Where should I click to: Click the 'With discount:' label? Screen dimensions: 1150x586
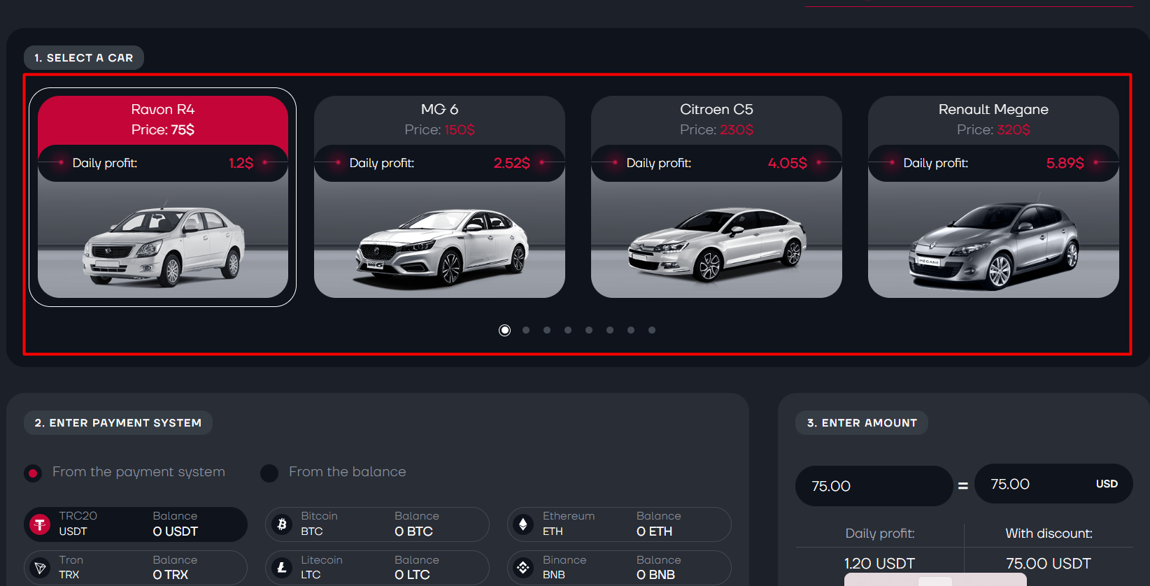pyautogui.click(x=1049, y=534)
